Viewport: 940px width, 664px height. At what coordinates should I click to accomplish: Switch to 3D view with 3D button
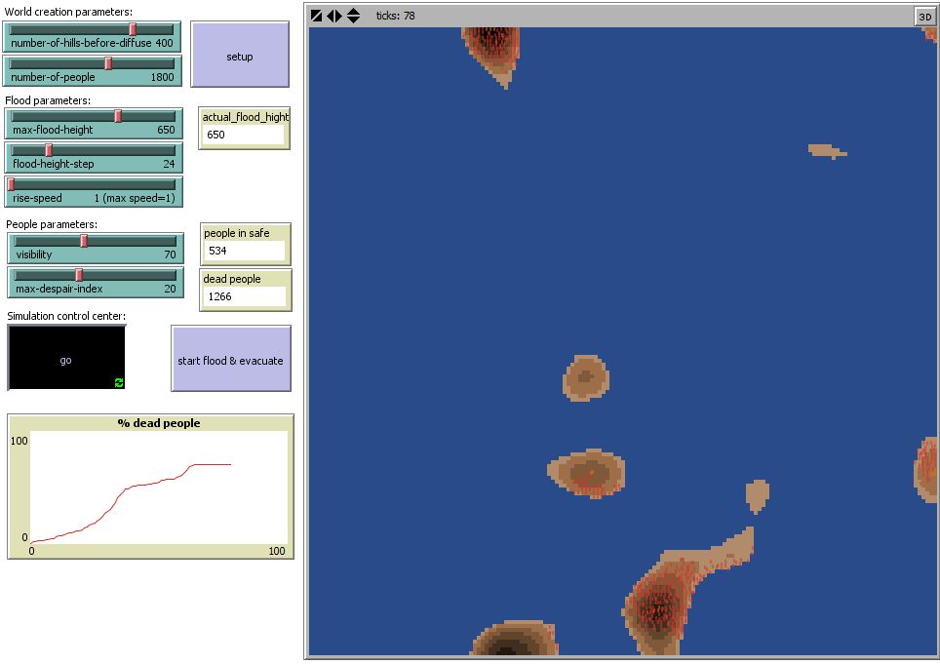pos(923,17)
